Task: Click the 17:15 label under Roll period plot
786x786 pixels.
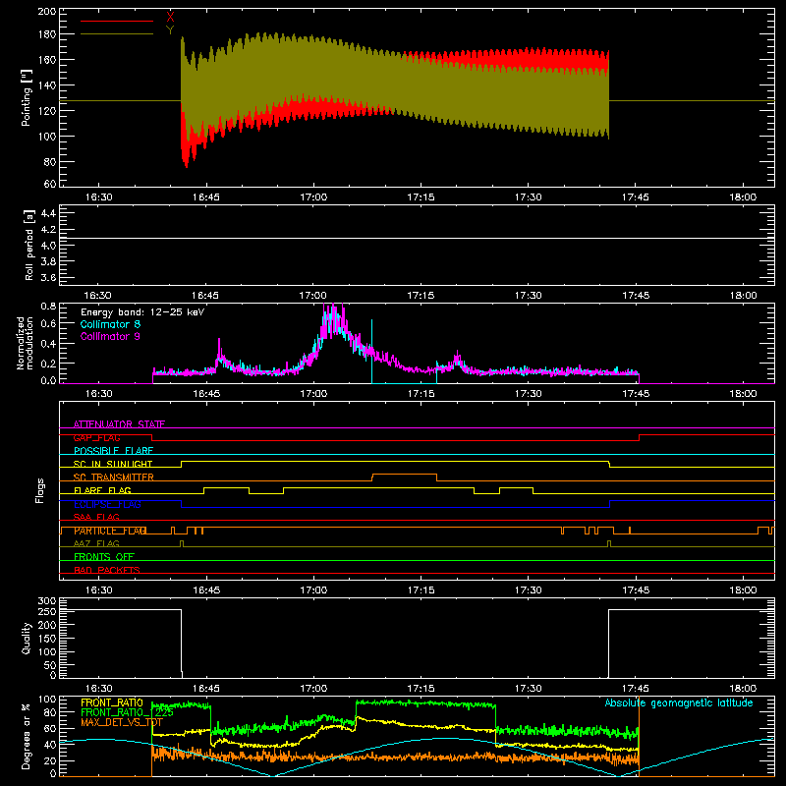Action: 421,296
